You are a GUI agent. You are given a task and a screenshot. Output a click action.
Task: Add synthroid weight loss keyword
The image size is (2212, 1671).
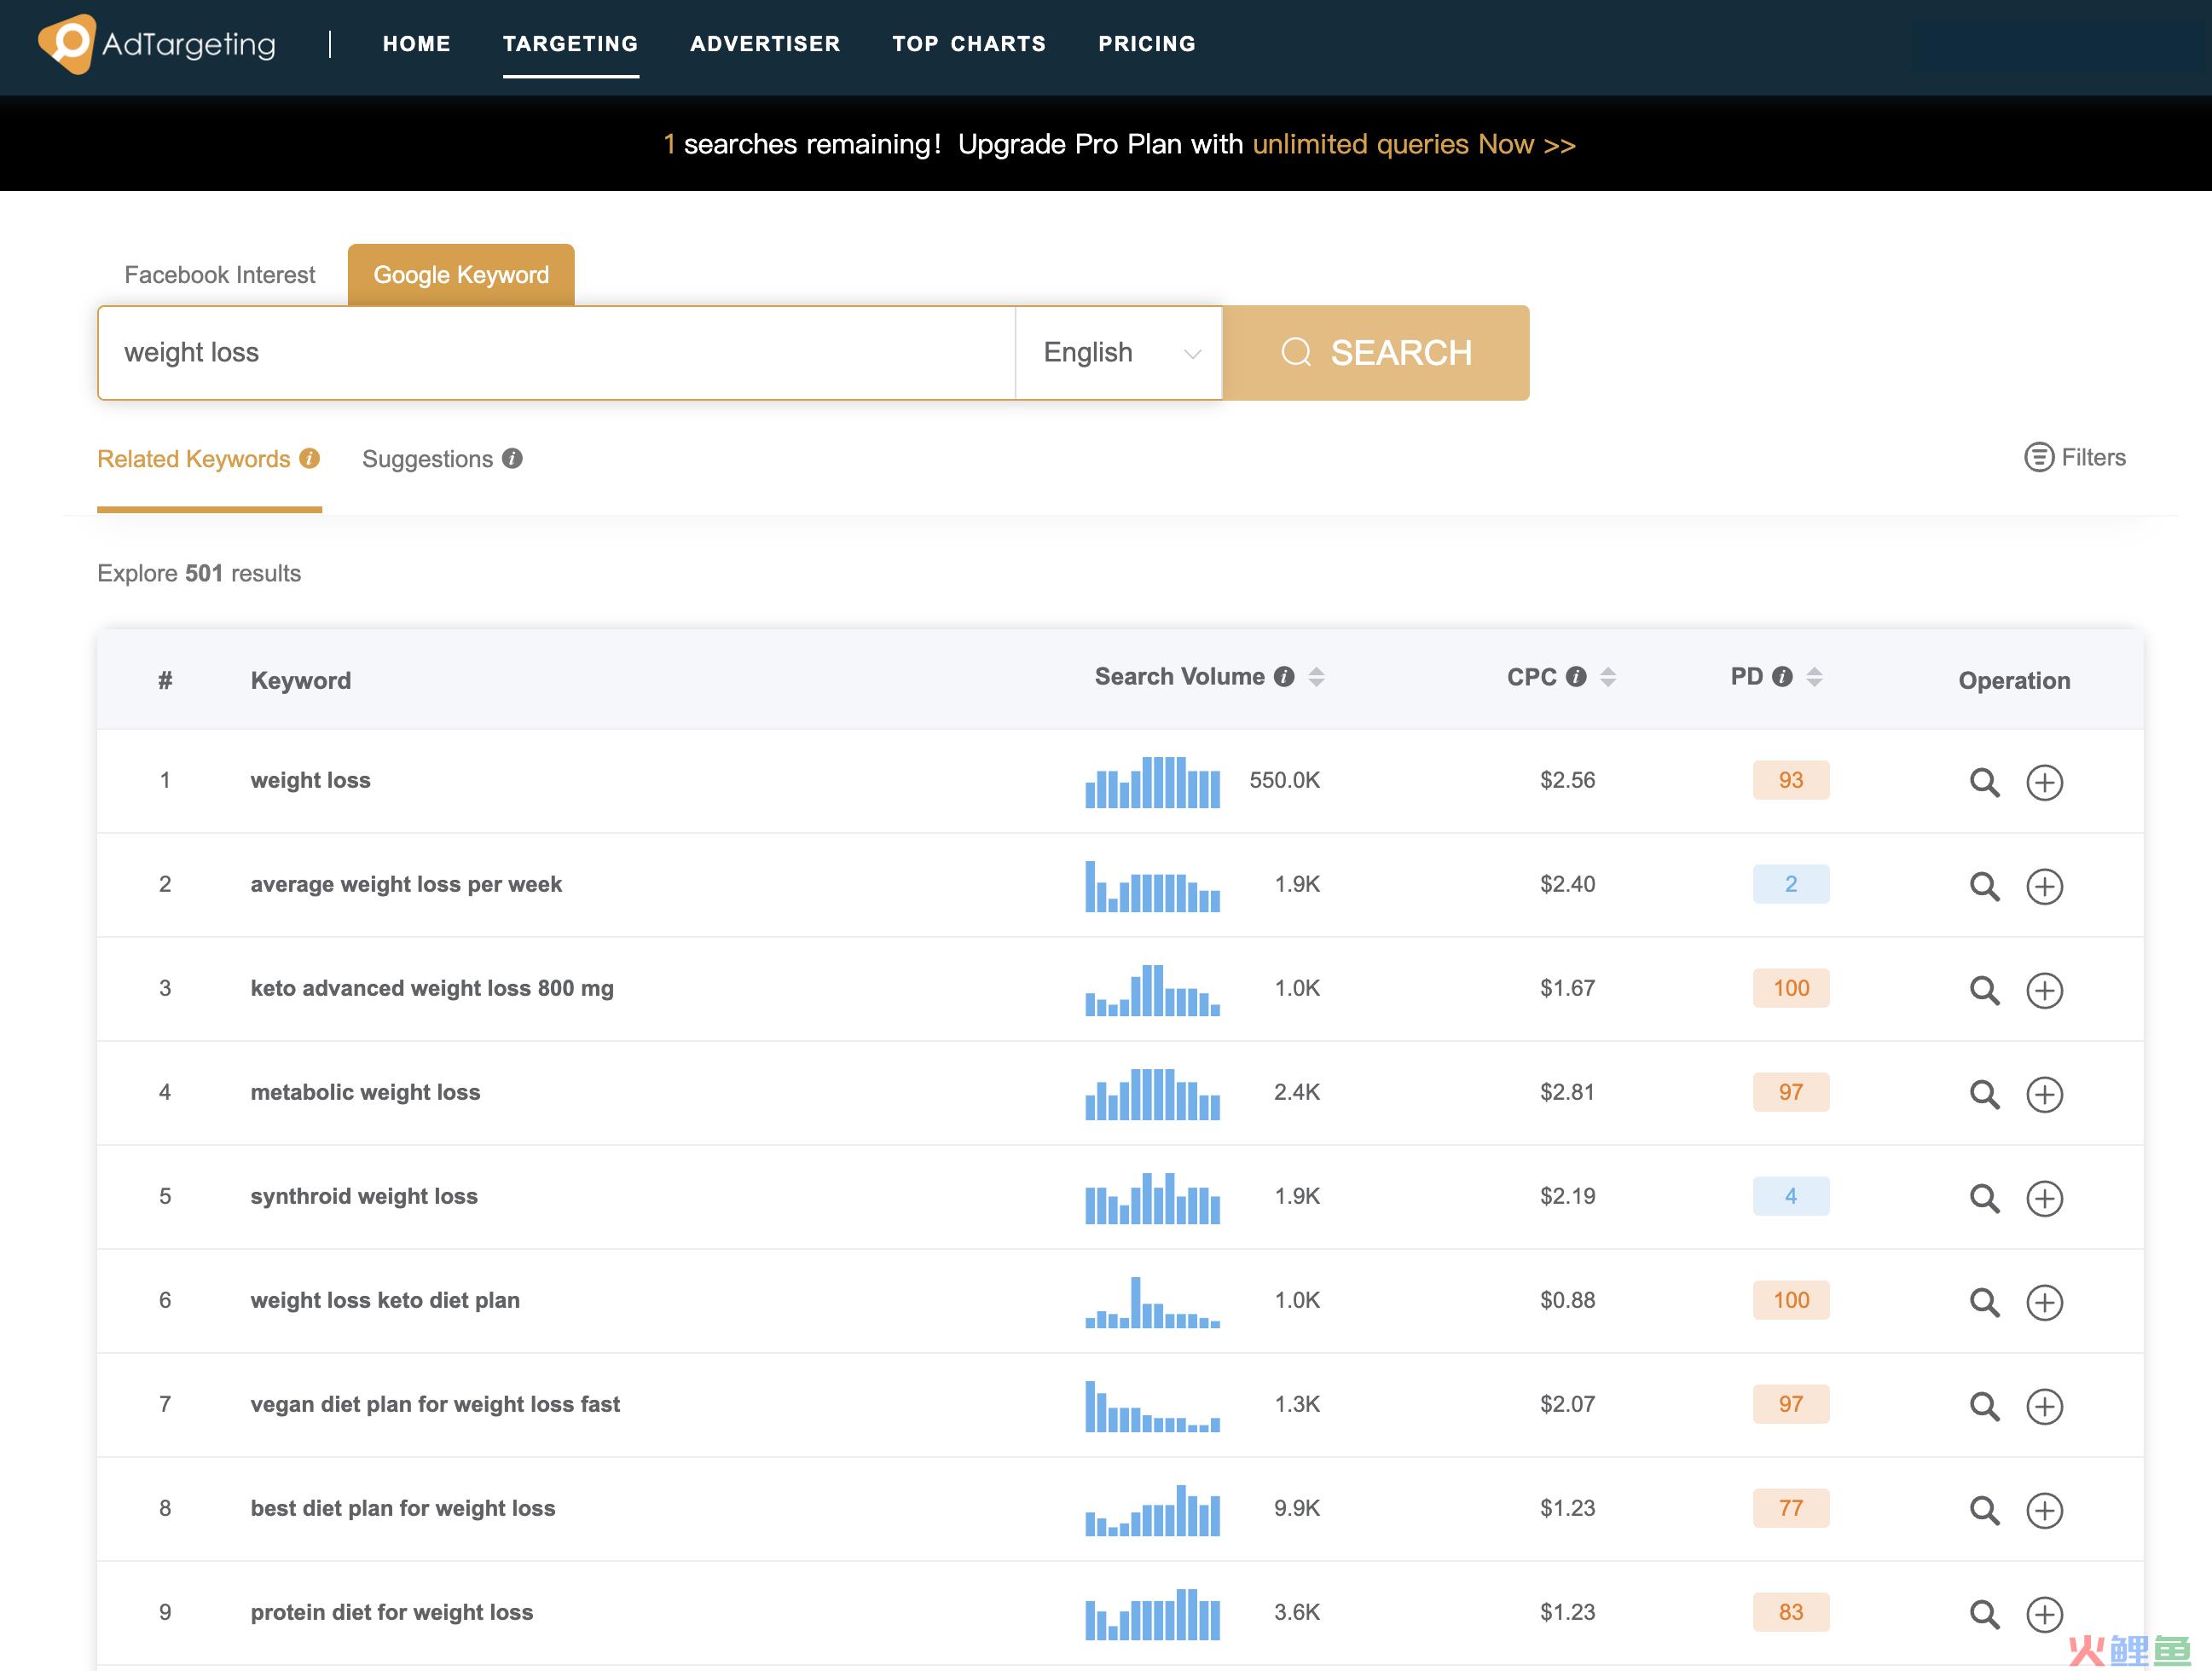click(2044, 1198)
